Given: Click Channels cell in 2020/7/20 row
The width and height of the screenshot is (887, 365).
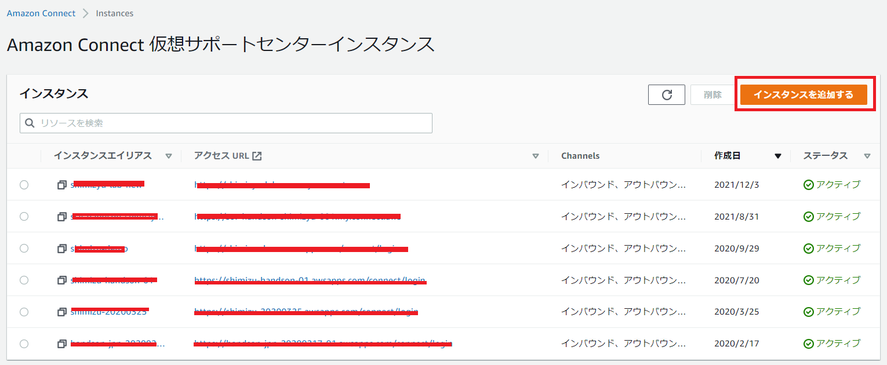Looking at the screenshot, I should tap(623, 280).
